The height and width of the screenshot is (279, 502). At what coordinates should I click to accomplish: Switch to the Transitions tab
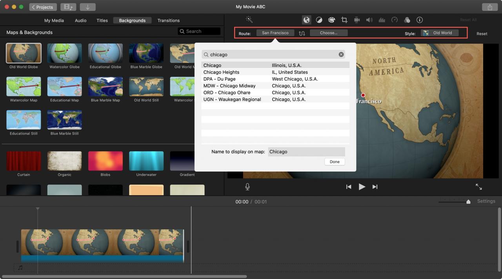(x=169, y=20)
